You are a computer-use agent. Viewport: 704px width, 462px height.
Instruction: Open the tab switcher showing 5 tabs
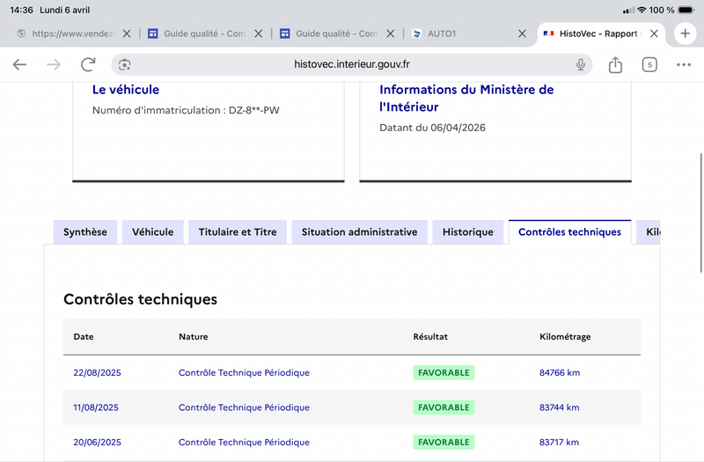(x=649, y=64)
